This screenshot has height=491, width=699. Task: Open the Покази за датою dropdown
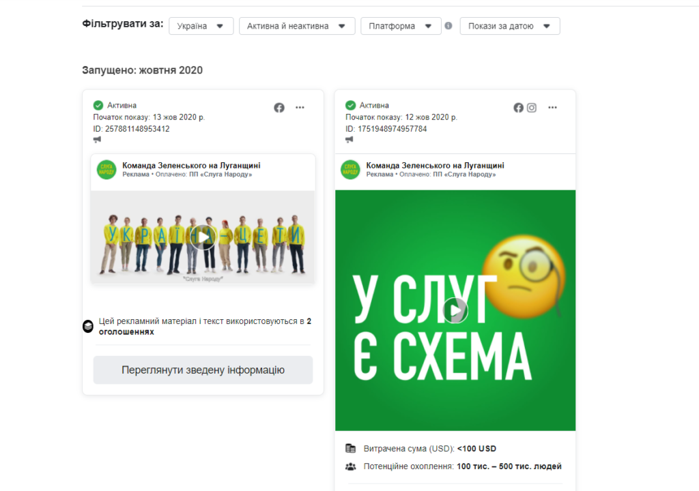[510, 27]
